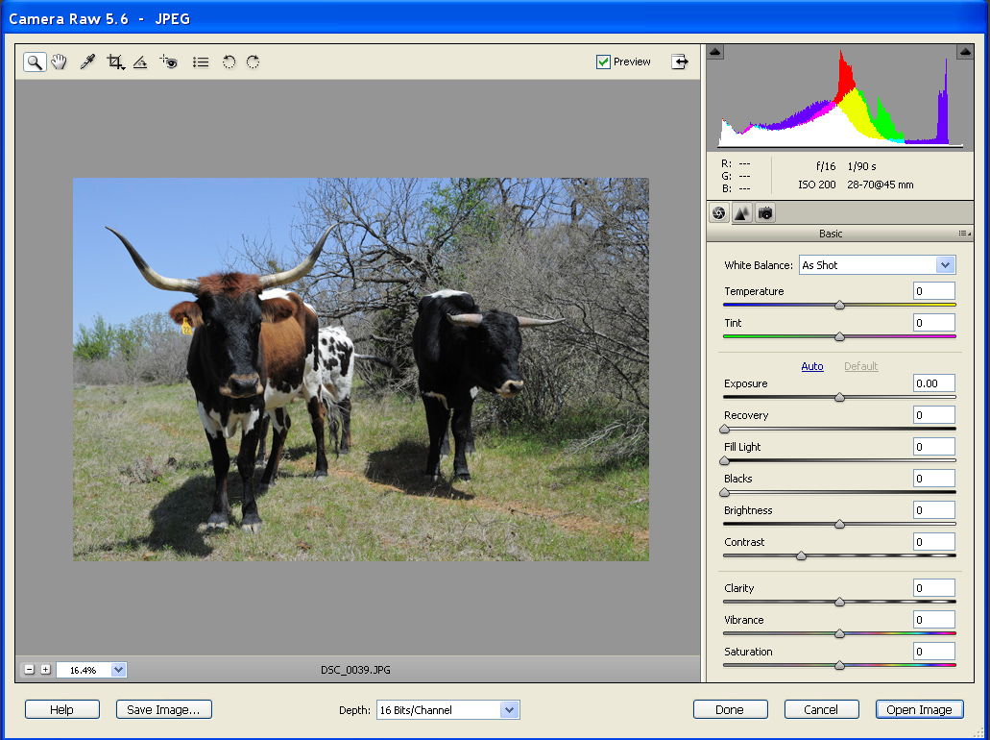Screen dimensions: 990x740
Task: Open the Basic panel tab icon
Action: tap(718, 213)
